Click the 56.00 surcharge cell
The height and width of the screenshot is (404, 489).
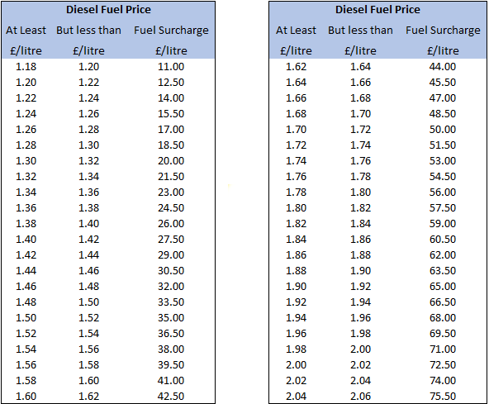[443, 192]
